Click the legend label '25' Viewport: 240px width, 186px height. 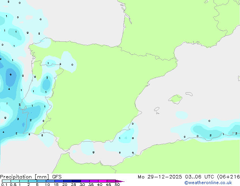pos(73,184)
